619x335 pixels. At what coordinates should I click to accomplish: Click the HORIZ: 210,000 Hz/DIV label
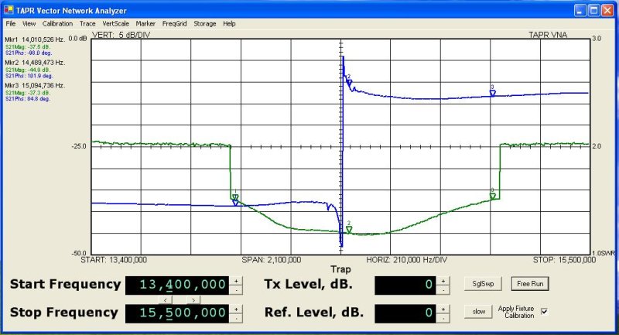tap(407, 260)
